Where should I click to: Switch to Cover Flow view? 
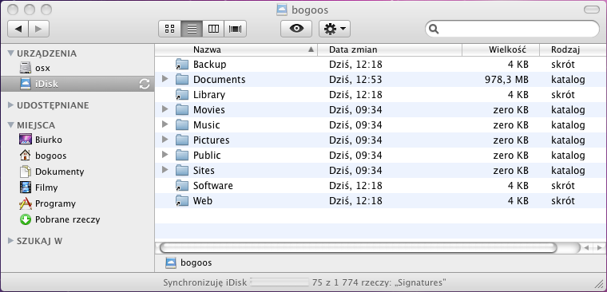(x=236, y=29)
